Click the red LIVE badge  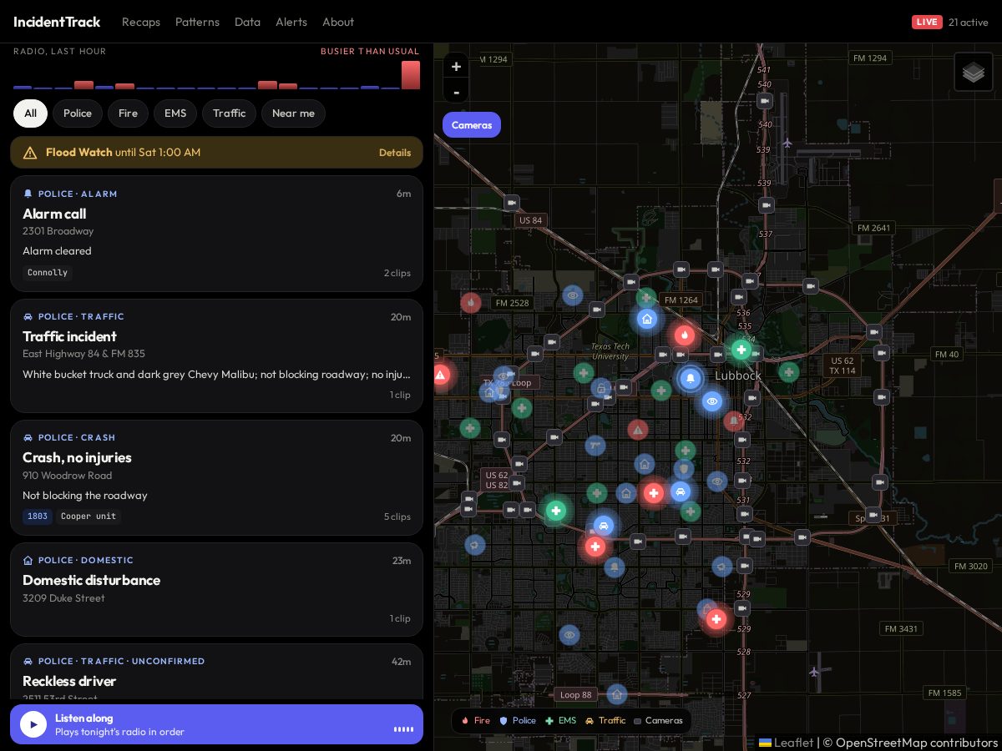click(x=927, y=22)
